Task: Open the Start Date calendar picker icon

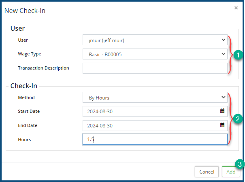Action: pos(222,111)
